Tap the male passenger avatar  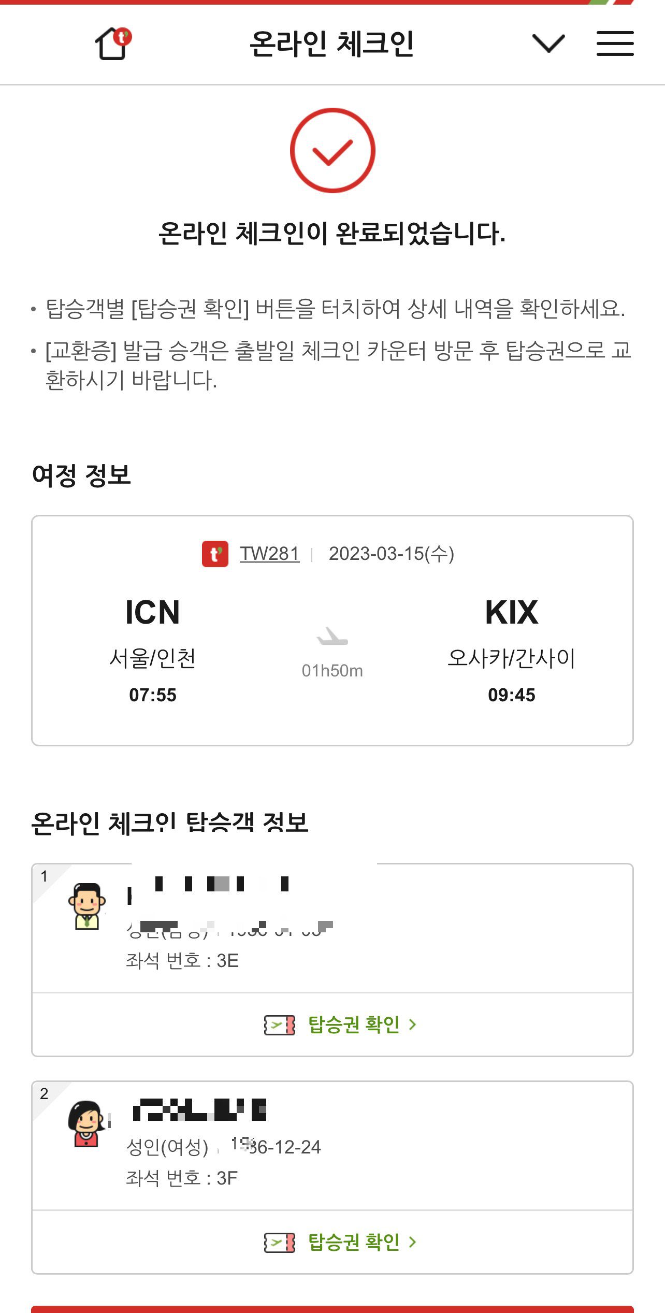pyautogui.click(x=87, y=906)
